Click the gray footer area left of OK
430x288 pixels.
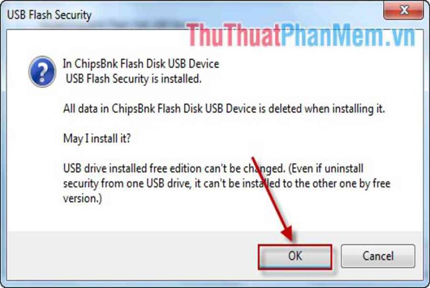click(x=132, y=256)
